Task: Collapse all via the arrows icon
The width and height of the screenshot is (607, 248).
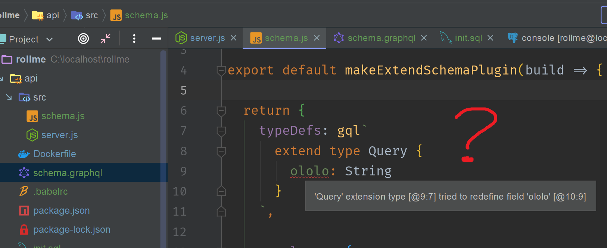Action: (105, 38)
